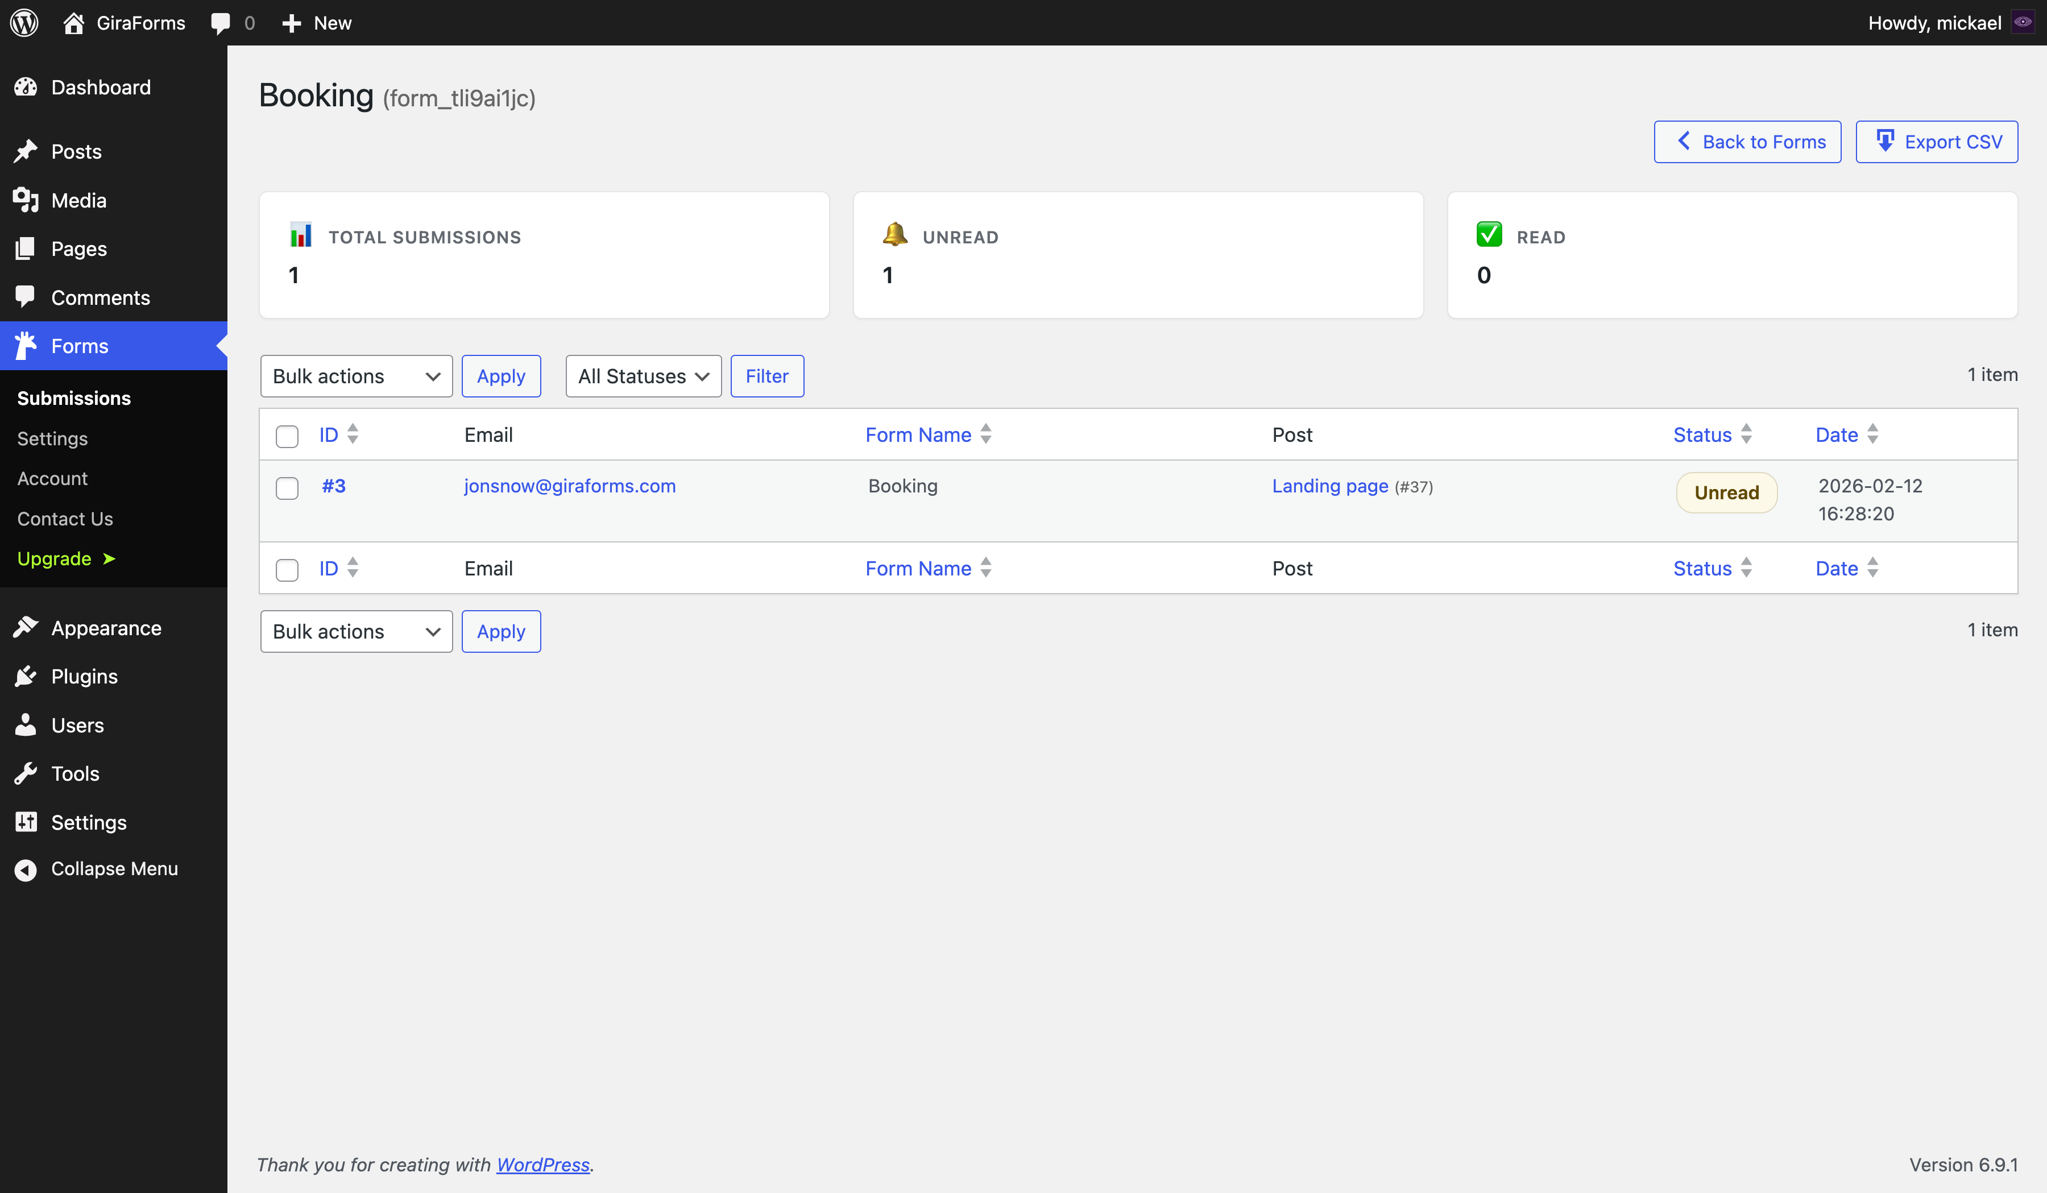
Task: Click the user avatar next to Howdy, mickael
Action: pyautogui.click(x=2024, y=22)
